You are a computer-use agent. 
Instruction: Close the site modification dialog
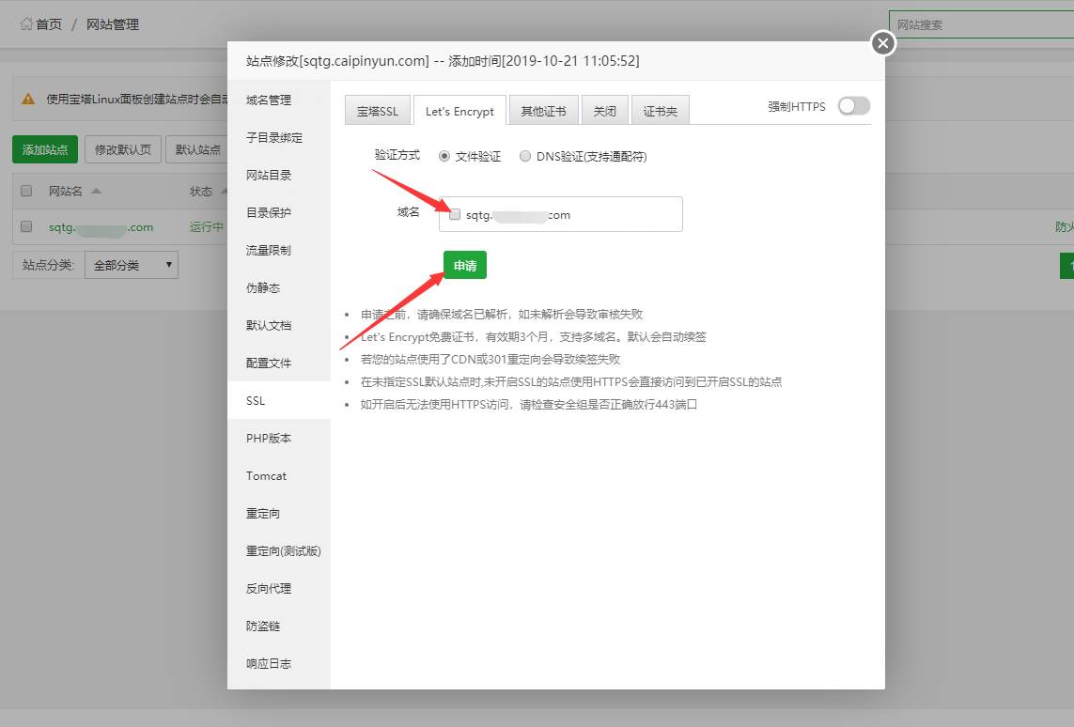pos(882,44)
